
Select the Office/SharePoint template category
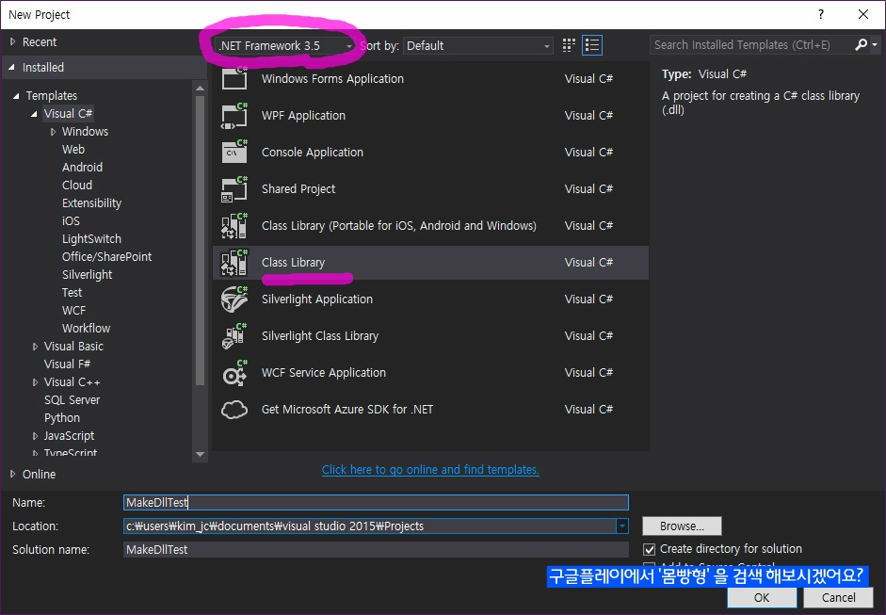pos(106,256)
